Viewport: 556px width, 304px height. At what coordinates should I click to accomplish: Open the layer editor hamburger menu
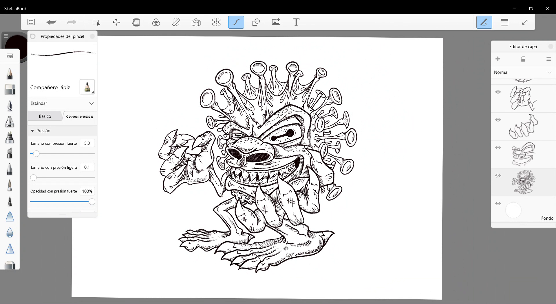coord(548,59)
